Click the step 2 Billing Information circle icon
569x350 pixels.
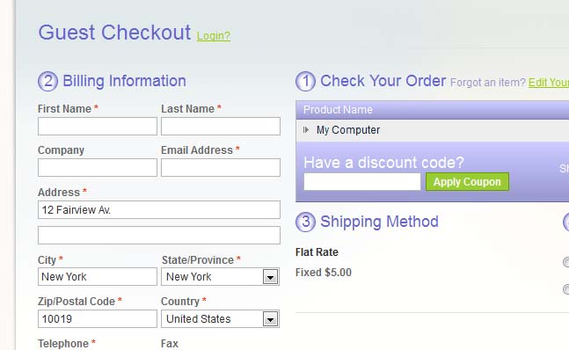point(47,81)
